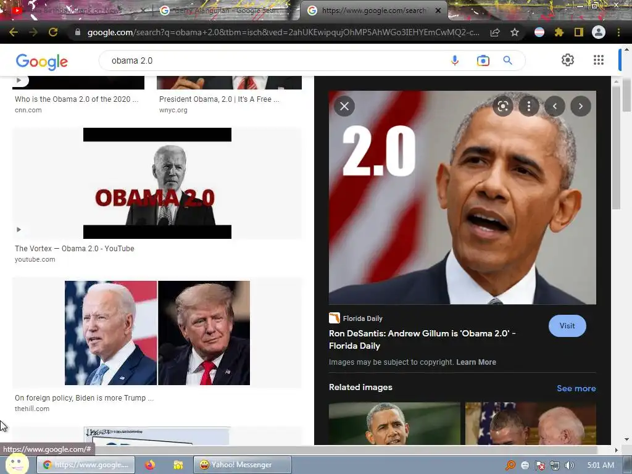Viewport: 632px width, 474px height.
Task: Open second related image with Biden
Action: coord(531,423)
